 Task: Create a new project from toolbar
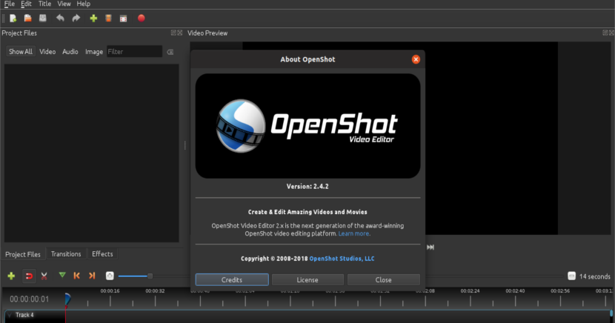coord(13,19)
